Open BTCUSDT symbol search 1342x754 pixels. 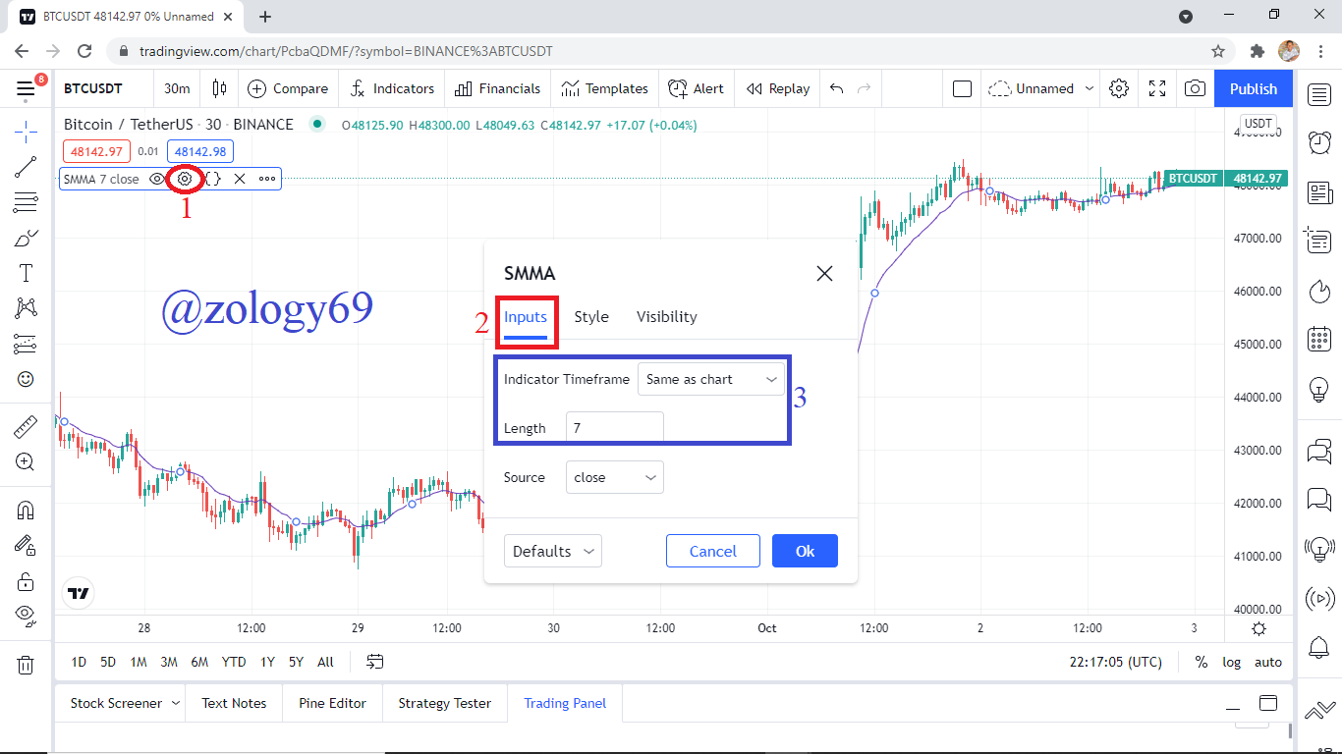[x=93, y=88]
